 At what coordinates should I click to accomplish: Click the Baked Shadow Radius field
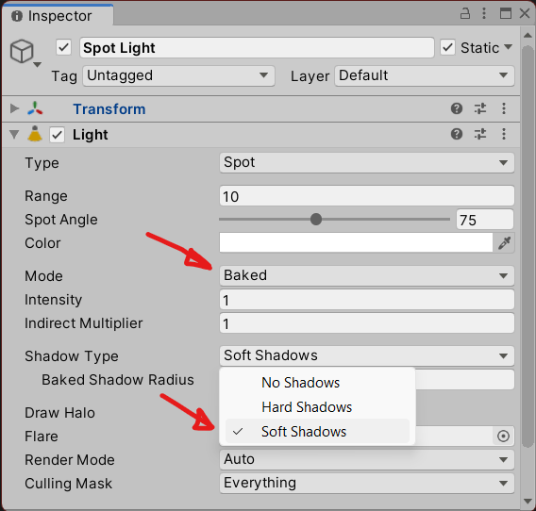click(x=464, y=380)
